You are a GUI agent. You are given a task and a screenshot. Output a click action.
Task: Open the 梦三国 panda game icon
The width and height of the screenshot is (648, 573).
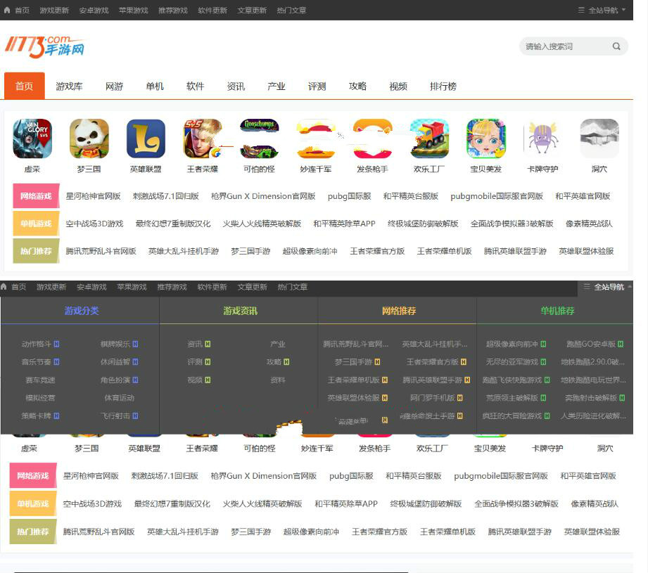(x=89, y=139)
